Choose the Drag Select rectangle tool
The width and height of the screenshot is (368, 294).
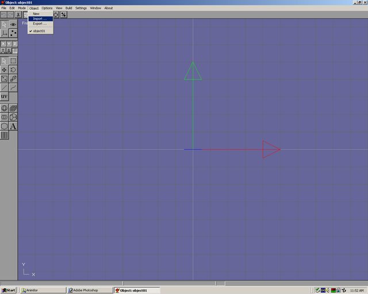tap(13, 61)
